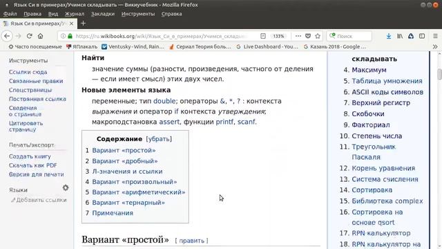Open chapter RPN калькулятор item 17
Image resolution: width=442 pixels, height=249 pixels.
(381, 233)
